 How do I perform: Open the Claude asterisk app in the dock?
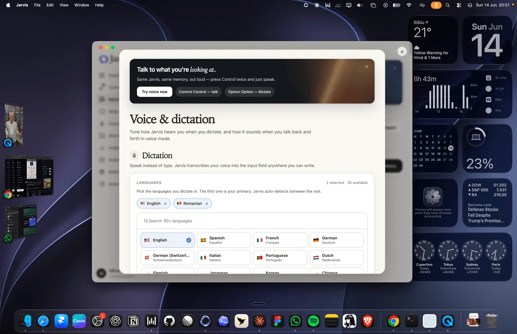[260, 321]
